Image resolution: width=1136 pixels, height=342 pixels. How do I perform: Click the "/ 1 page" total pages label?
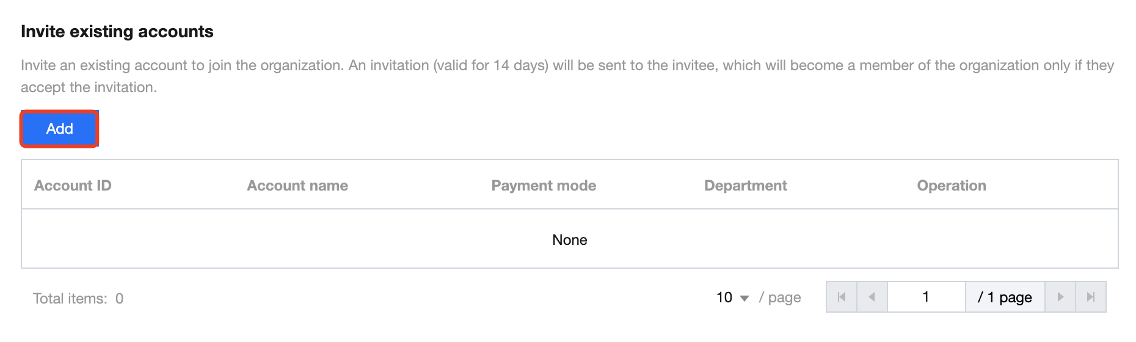[1005, 297]
